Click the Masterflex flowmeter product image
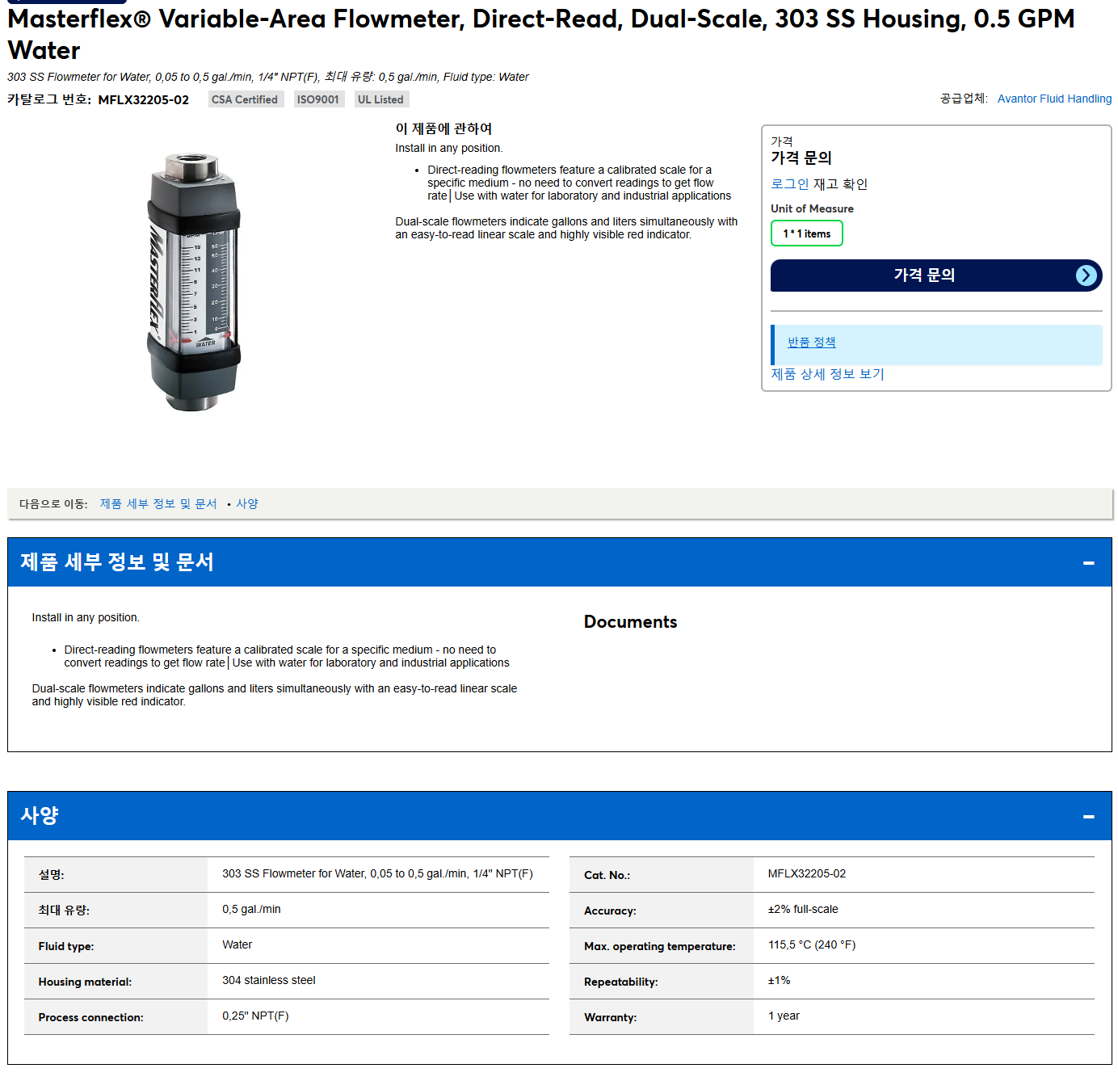 pos(193,282)
